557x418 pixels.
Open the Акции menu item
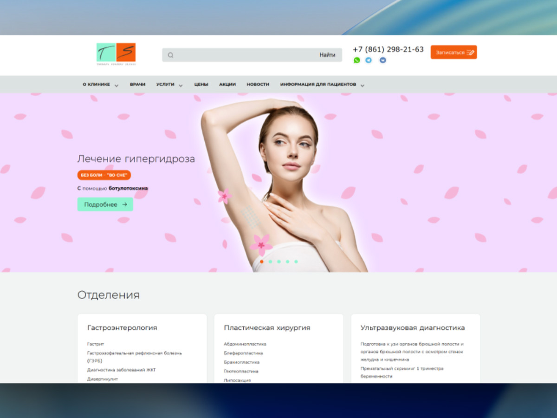tap(227, 85)
